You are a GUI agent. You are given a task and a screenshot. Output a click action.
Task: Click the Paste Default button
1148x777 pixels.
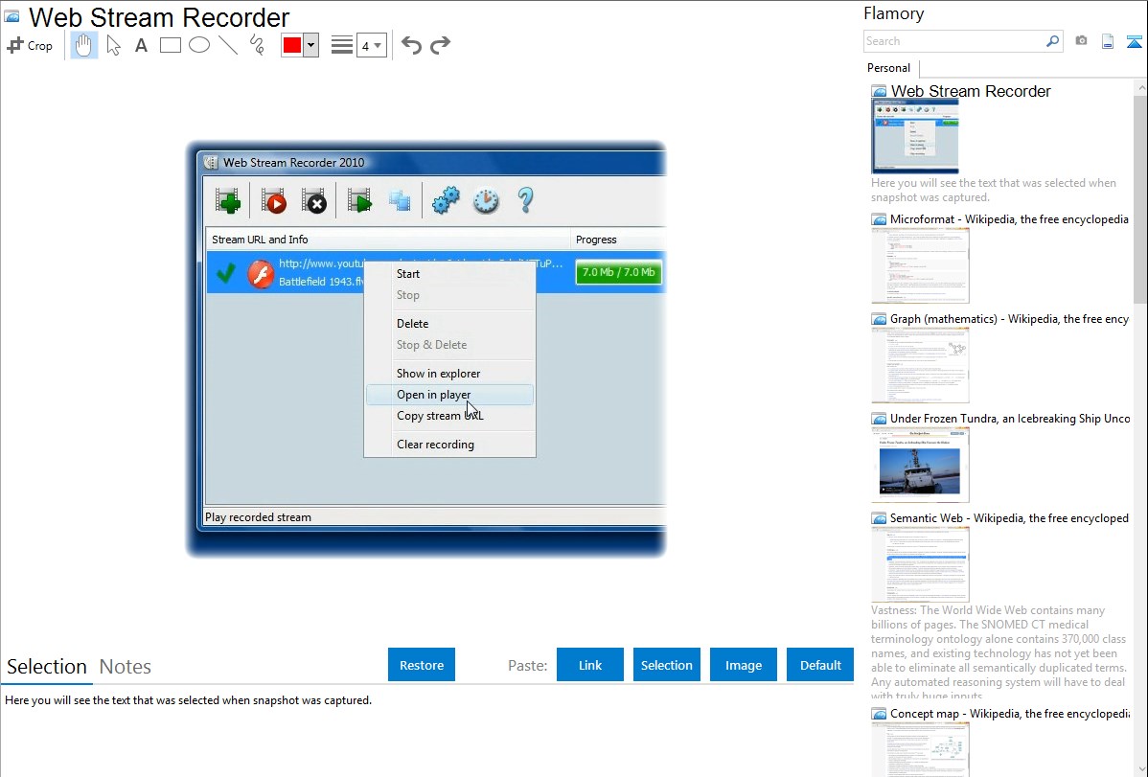tap(820, 665)
